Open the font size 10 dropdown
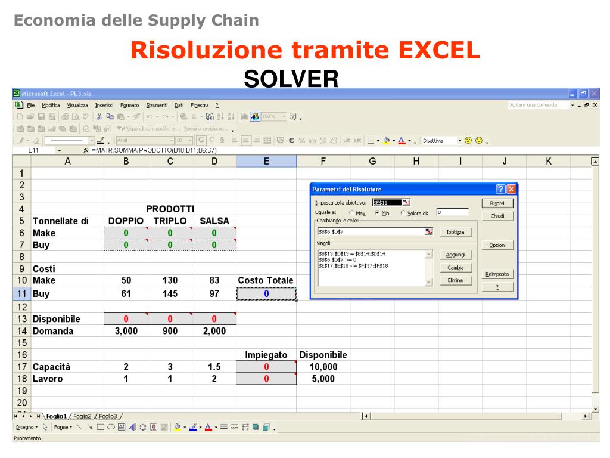The width and height of the screenshot is (610, 458). 190,140
